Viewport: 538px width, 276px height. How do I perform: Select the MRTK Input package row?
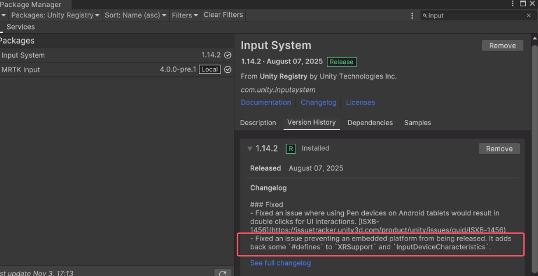116,70
